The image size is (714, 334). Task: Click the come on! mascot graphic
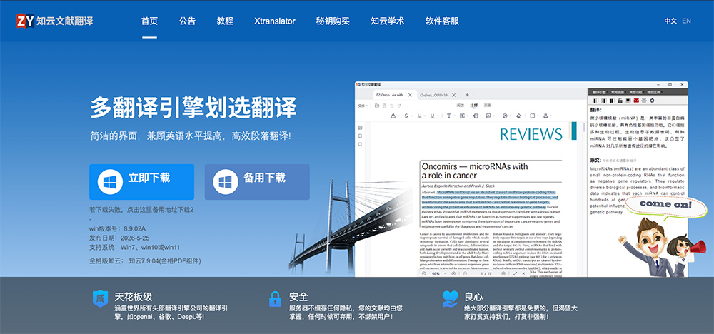(x=663, y=237)
